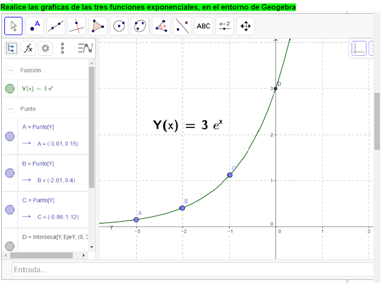Toggle visibility of point C
Screen dimensions: 384x283
tap(10, 210)
